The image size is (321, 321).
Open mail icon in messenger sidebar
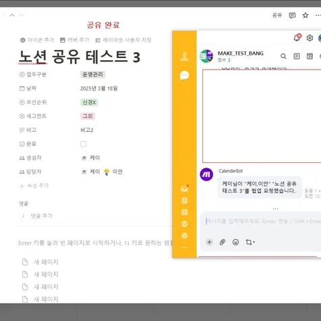(x=185, y=189)
